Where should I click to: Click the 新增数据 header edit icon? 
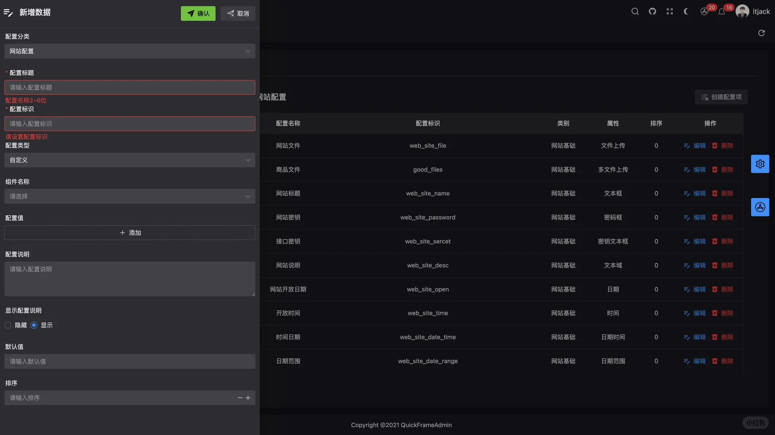[8, 13]
